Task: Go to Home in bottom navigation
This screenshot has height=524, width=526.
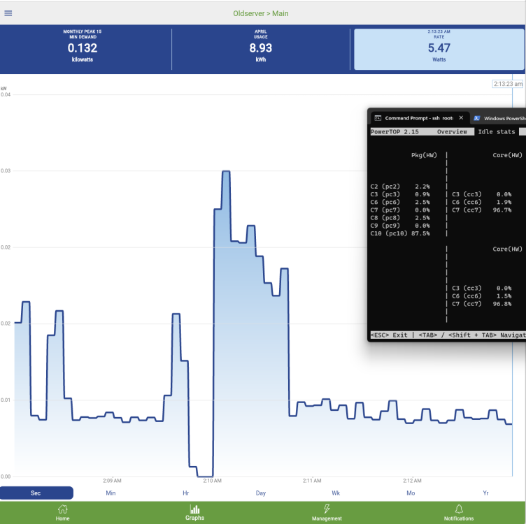Action: (x=62, y=513)
